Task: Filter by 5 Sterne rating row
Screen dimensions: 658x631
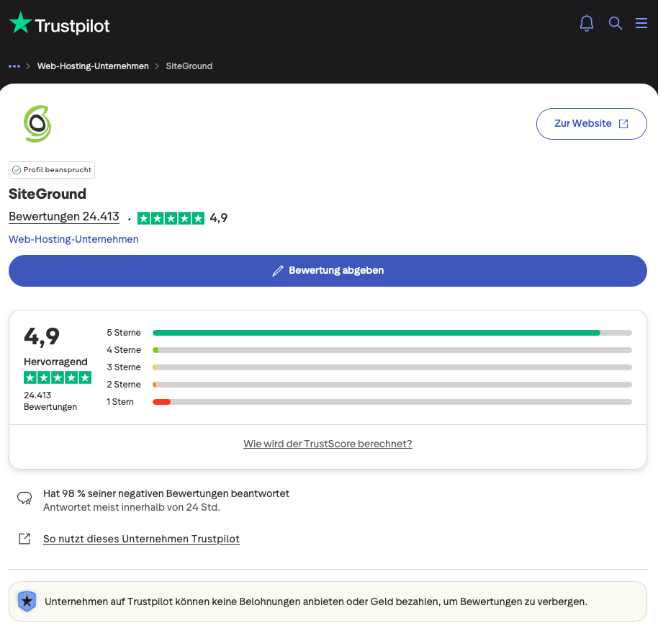Action: click(369, 333)
